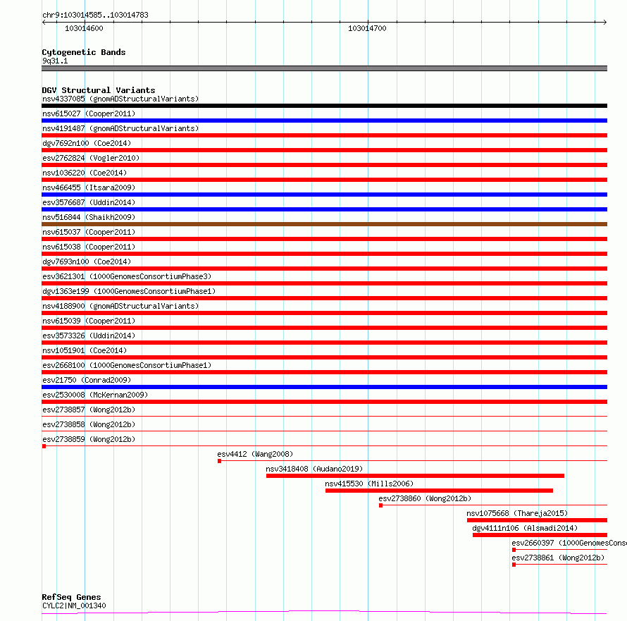The image size is (627, 621).
Task: Click start marker of esv2660397 variant
Action: (514, 551)
